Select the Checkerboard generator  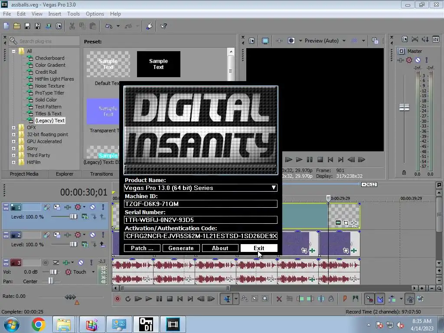tap(49, 58)
